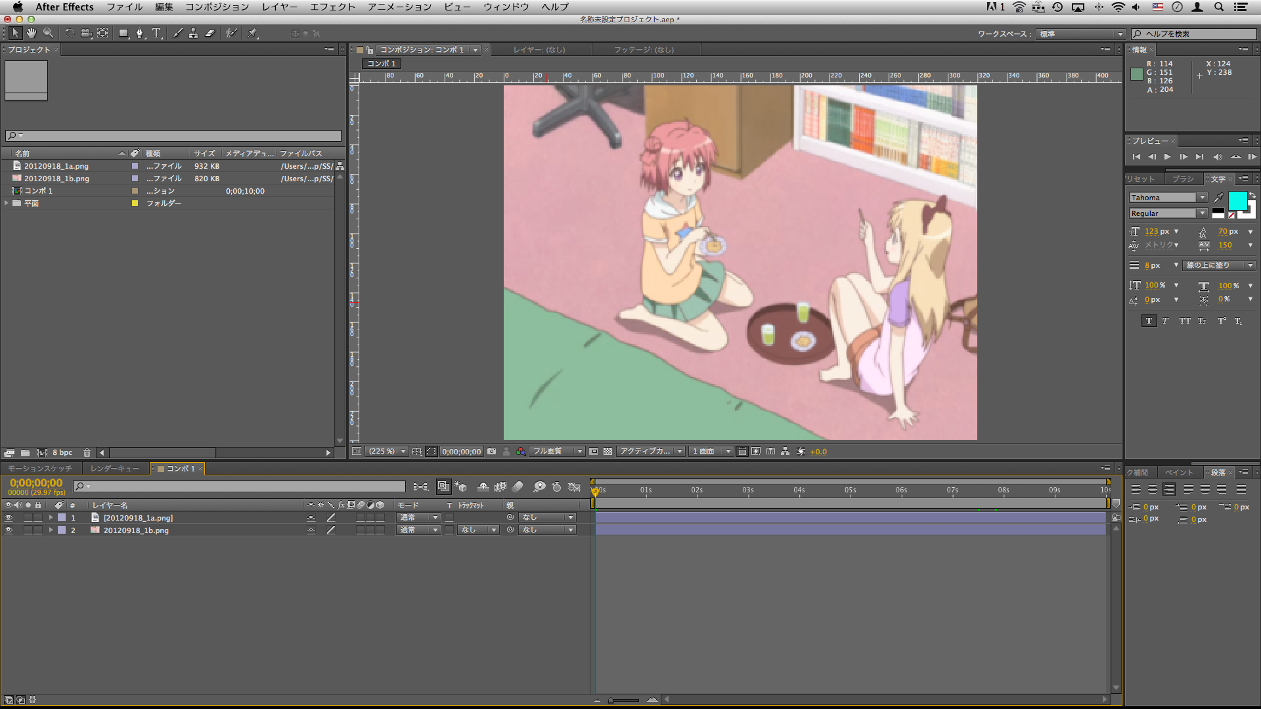Open the Regular font style dropdown
This screenshot has height=709, width=1261.
click(1168, 213)
